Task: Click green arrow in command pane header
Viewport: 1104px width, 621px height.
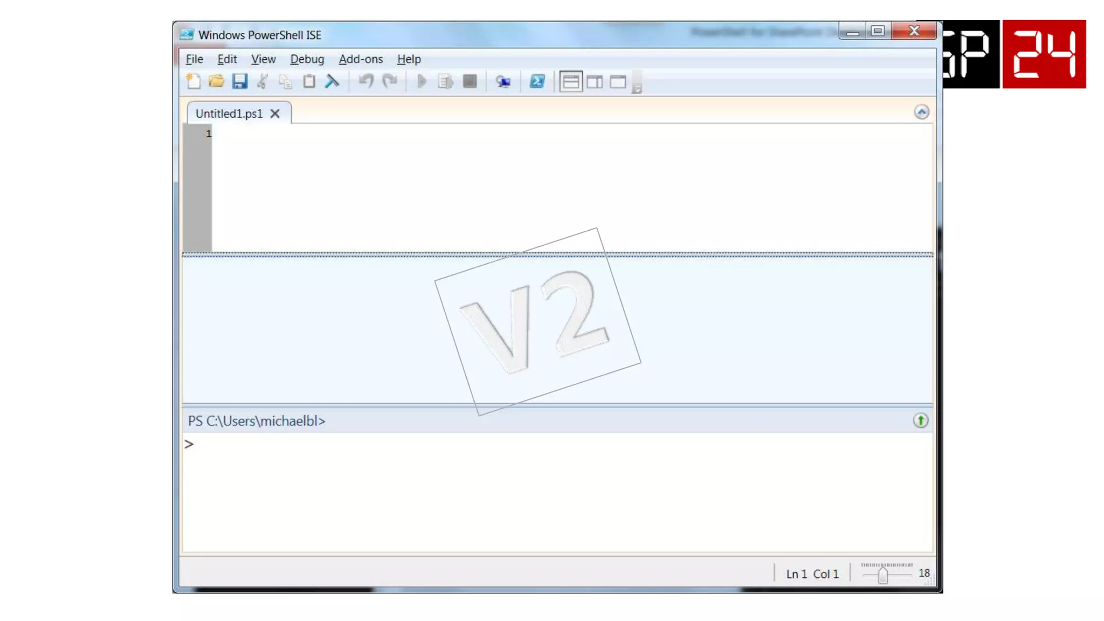Action: 920,420
